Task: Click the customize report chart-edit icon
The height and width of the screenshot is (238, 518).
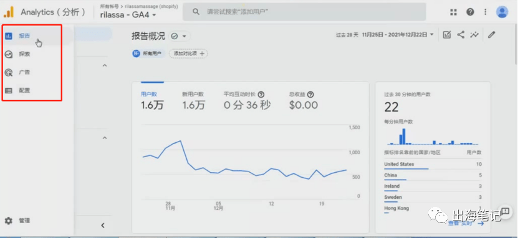Action: tap(447, 35)
